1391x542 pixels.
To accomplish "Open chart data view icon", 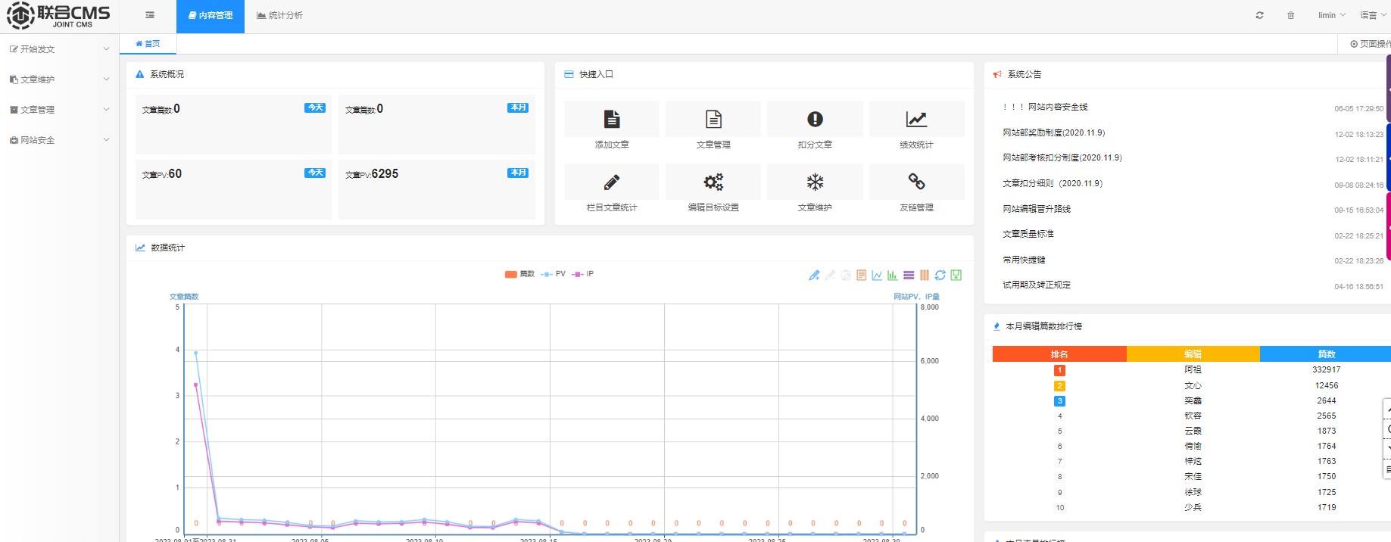I will 862,276.
